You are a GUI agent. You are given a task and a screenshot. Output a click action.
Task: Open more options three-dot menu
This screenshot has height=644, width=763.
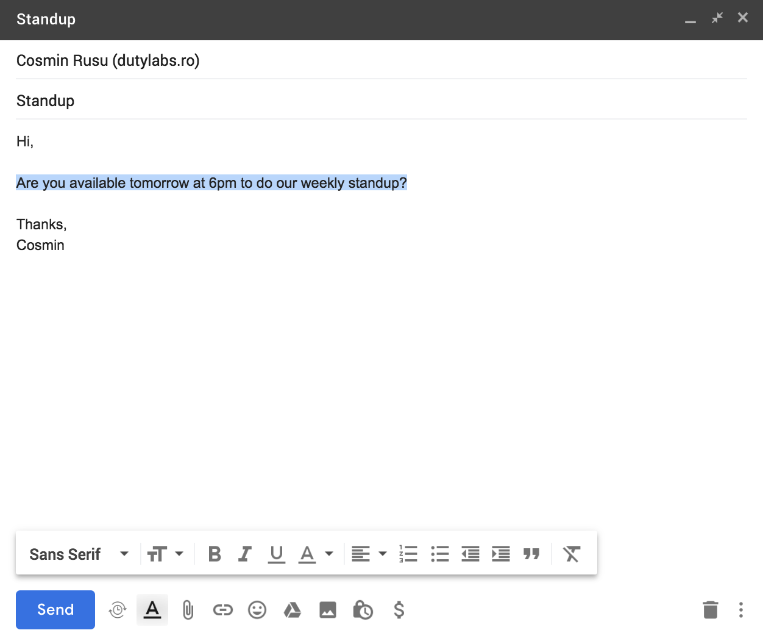pos(741,609)
